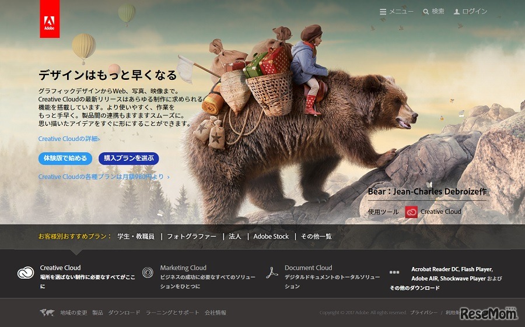The height and width of the screenshot is (327, 525).
Task: Click the 検索 search magnifier icon
Action: (426, 12)
